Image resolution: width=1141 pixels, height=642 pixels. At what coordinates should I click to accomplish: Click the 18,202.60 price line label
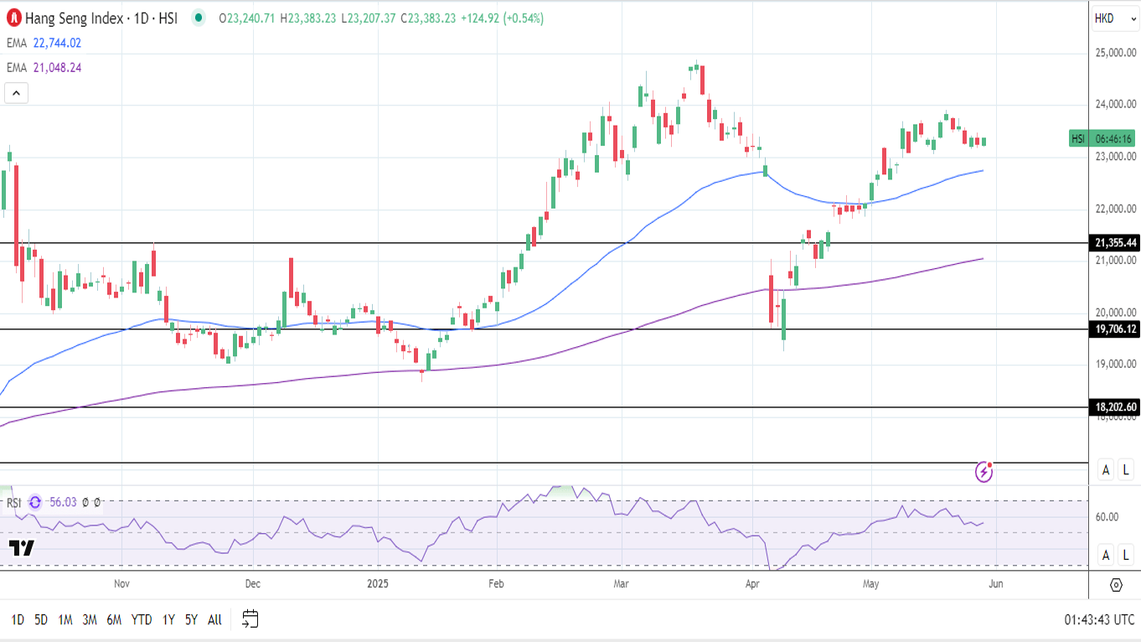pyautogui.click(x=1116, y=407)
